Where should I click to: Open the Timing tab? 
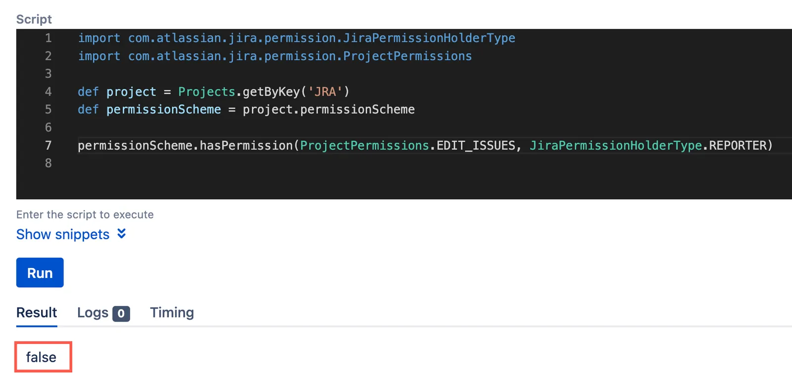[172, 313]
